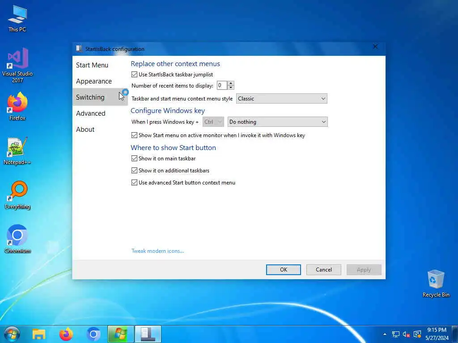Screen dimensions: 458x343
Task: Open the Do nothing action dropdown
Action: pyautogui.click(x=277, y=122)
